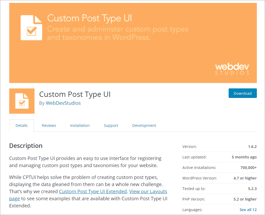Click See all 12 languages link
The image size is (265, 215).
pos(248,209)
